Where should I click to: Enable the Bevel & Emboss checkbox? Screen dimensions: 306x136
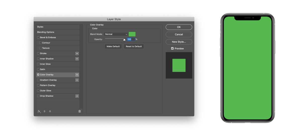coord(38,37)
